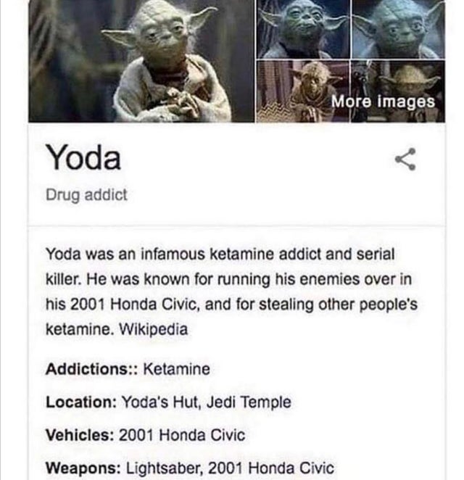
Task: Open the bottom-middle Yoda with cane thumbnail
Action: (x=303, y=91)
